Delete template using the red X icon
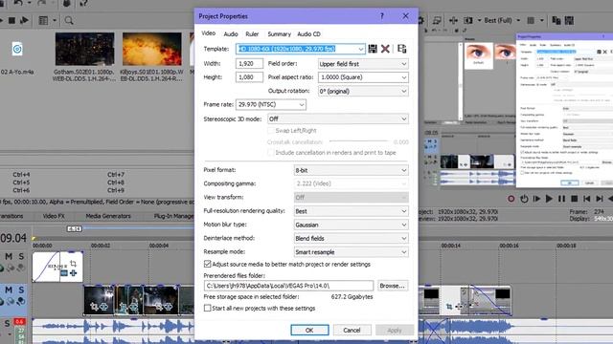The image size is (613, 344). point(385,49)
